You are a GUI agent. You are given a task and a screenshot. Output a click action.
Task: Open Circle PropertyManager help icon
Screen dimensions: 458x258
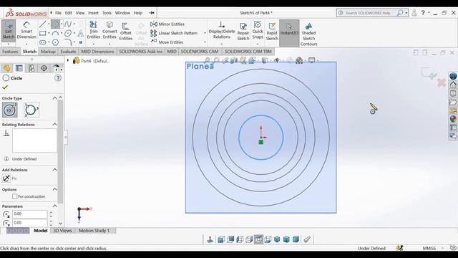click(x=58, y=78)
